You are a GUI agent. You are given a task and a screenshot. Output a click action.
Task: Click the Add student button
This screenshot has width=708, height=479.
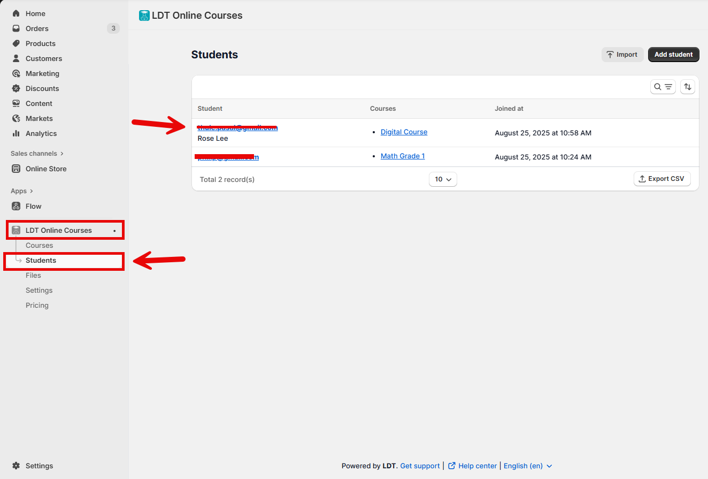pos(673,55)
